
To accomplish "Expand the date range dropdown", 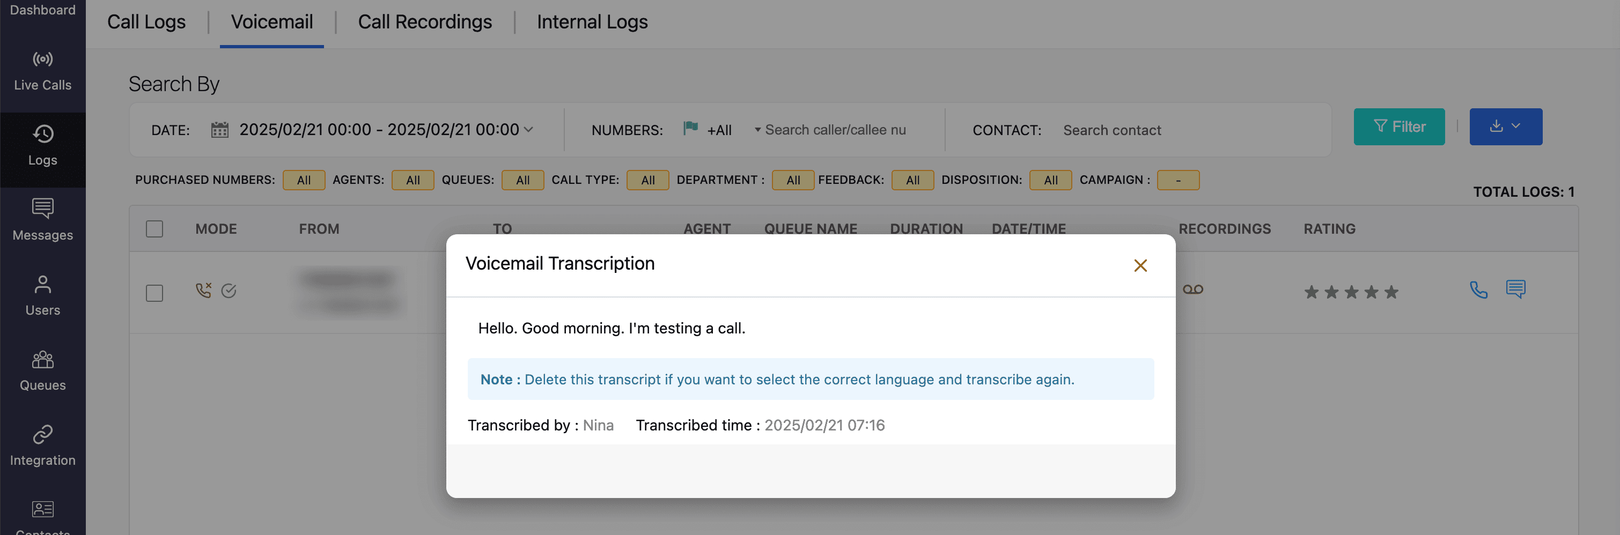I will tap(529, 130).
